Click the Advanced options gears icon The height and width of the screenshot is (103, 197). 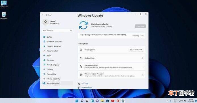(x=81, y=66)
